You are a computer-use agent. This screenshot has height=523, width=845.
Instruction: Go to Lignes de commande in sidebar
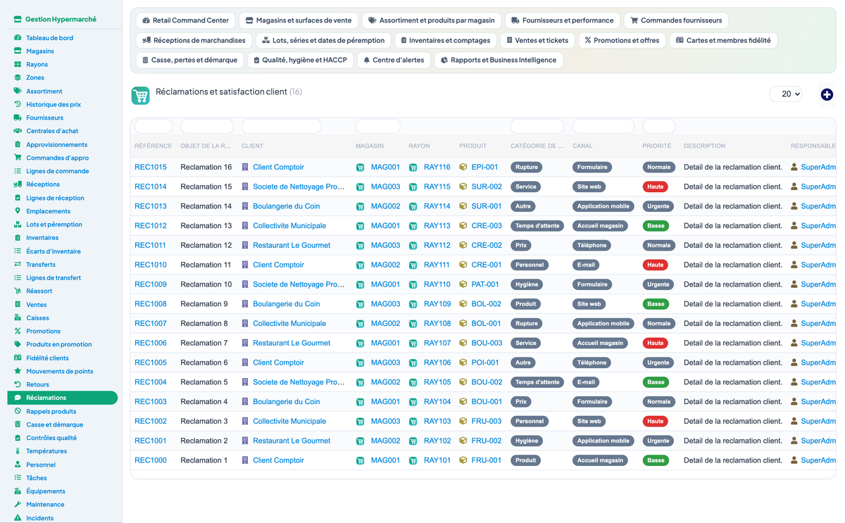pyautogui.click(x=58, y=171)
